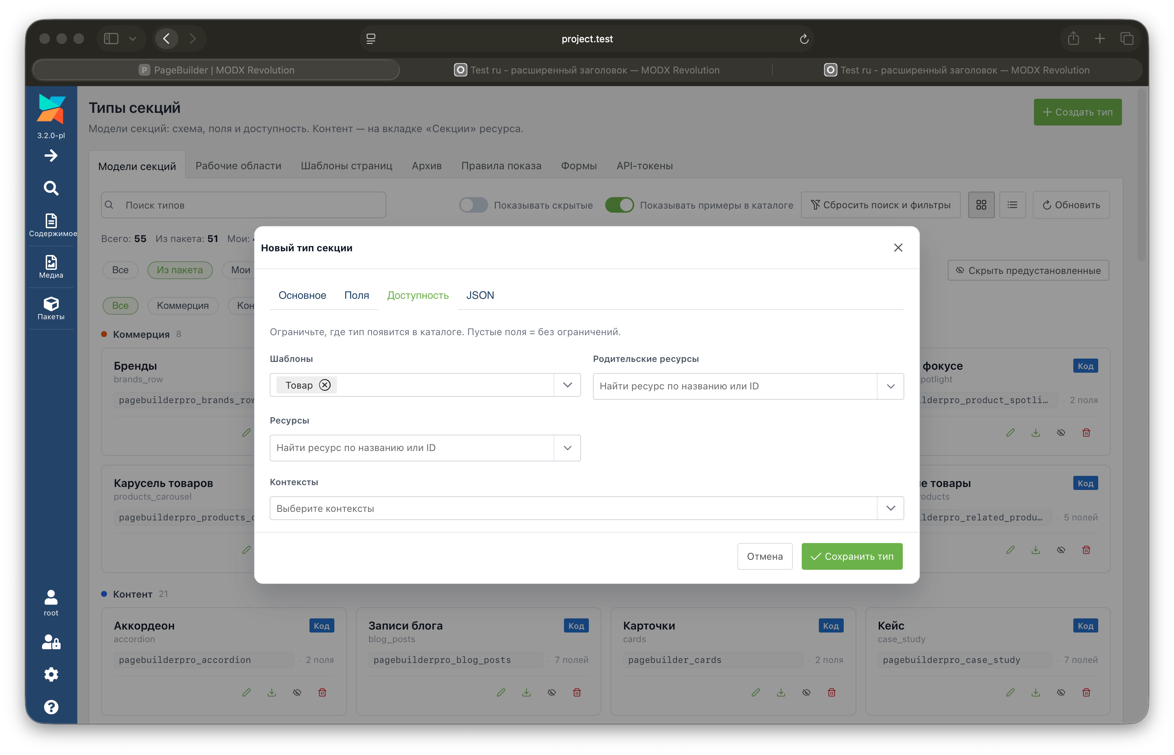Viewport: 1174px width, 755px height.
Task: Switch to list view layout icon
Action: coord(1012,205)
